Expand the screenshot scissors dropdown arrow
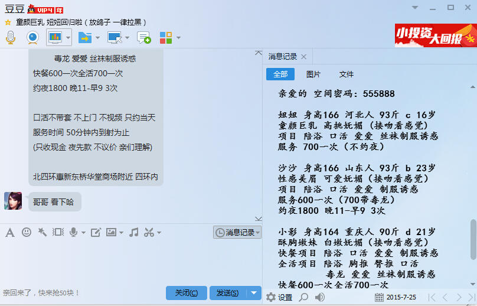 pos(159,233)
